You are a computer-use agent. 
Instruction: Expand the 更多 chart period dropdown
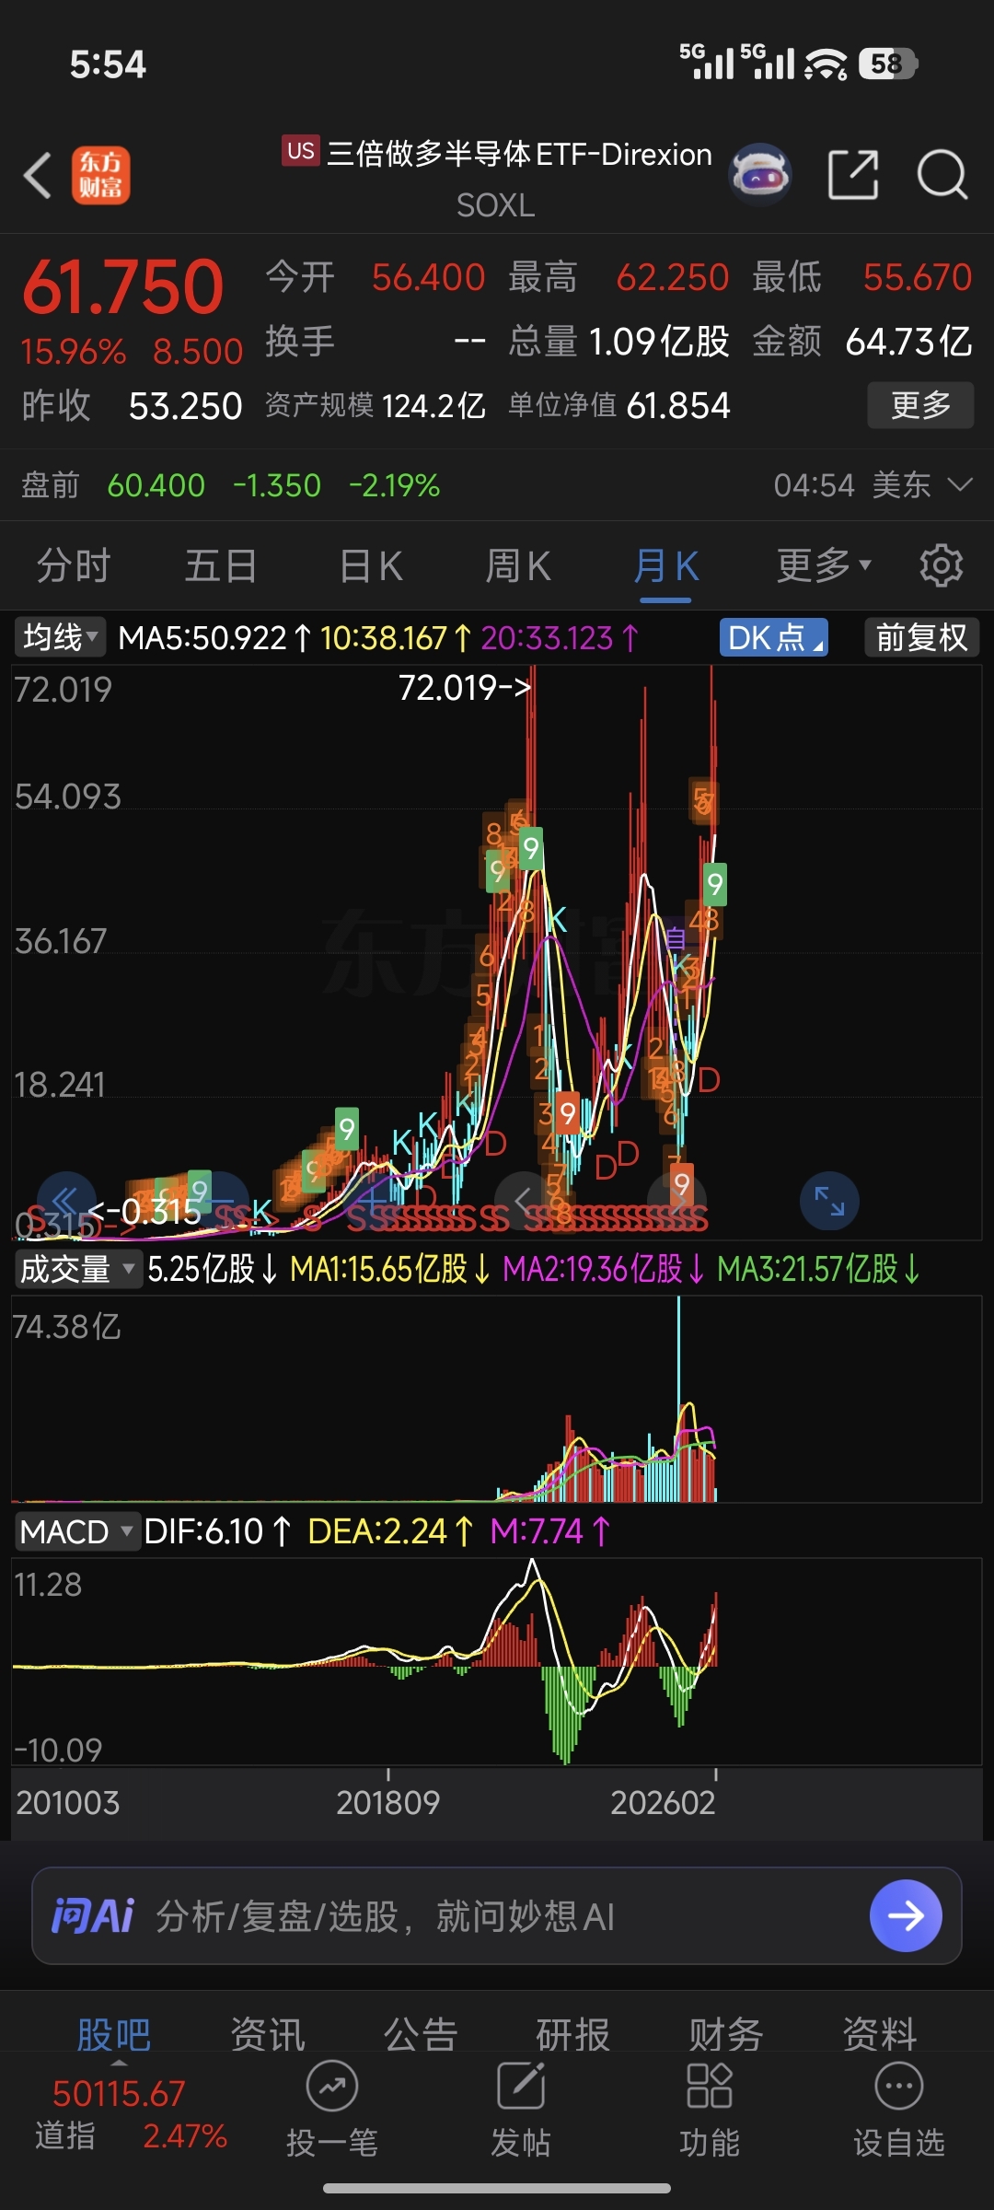pyautogui.click(x=824, y=565)
